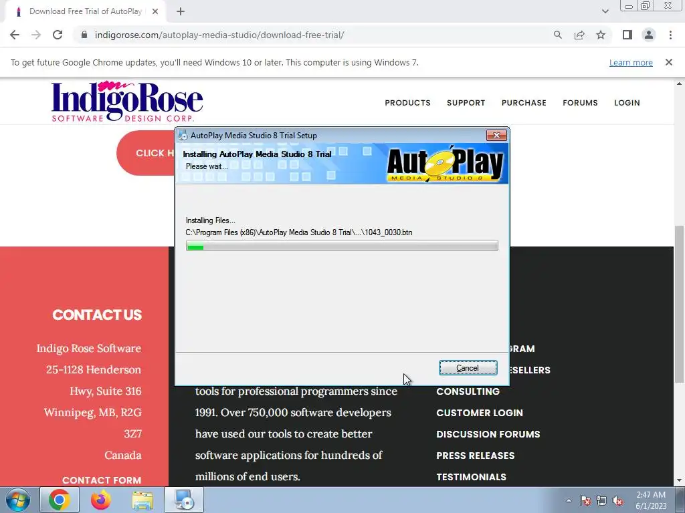Click the scrollbar up arrow
This screenshot has height=513, width=685.
(680, 83)
